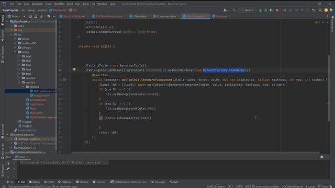The width and height of the screenshot is (335, 188).
Task: Click the green Debug bug icon
Action: click(x=265, y=10)
